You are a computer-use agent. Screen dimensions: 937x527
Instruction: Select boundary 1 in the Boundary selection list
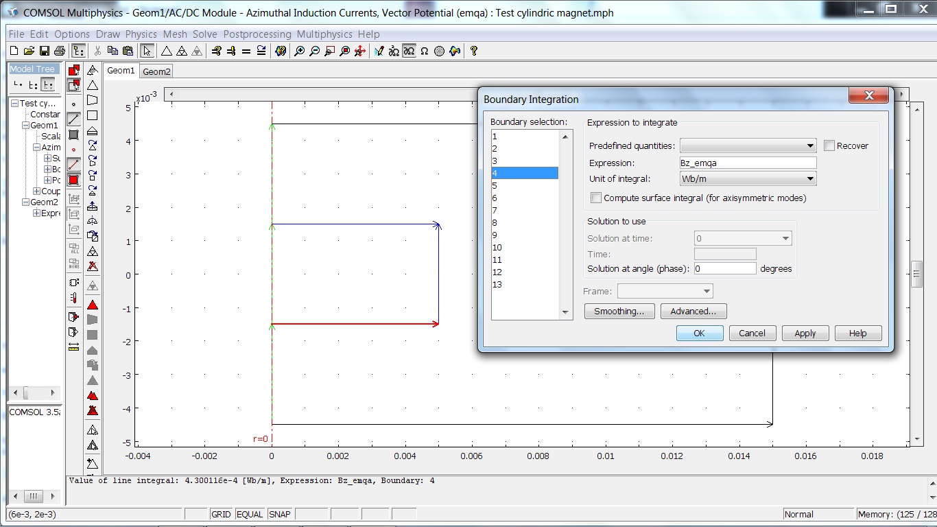tap(525, 137)
